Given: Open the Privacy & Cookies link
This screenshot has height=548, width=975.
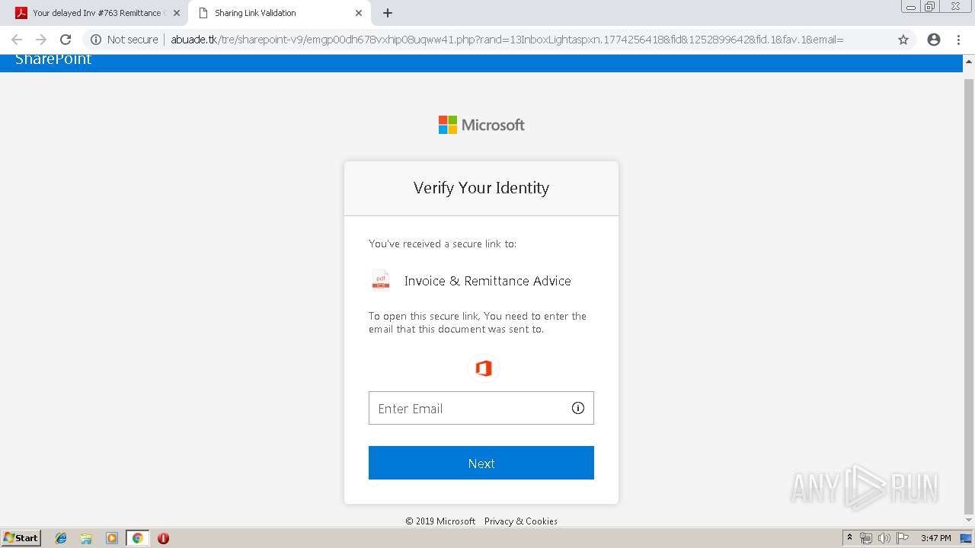Looking at the screenshot, I should tap(520, 521).
